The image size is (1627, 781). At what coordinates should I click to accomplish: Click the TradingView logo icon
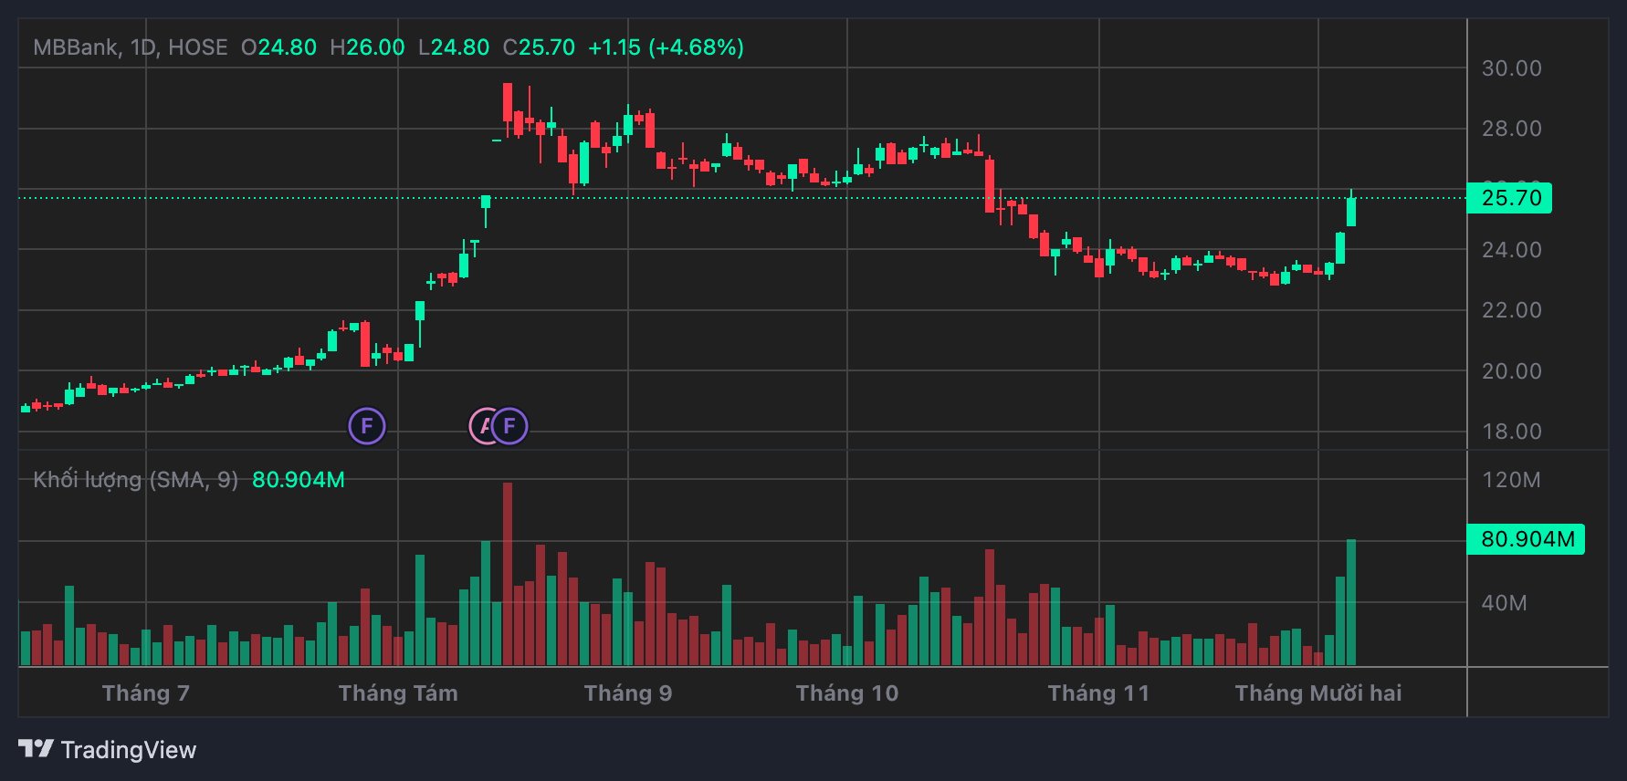click(x=36, y=749)
